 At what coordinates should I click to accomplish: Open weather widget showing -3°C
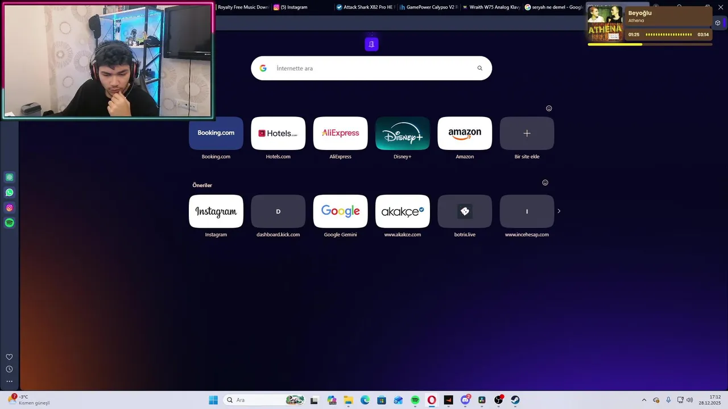click(x=30, y=400)
